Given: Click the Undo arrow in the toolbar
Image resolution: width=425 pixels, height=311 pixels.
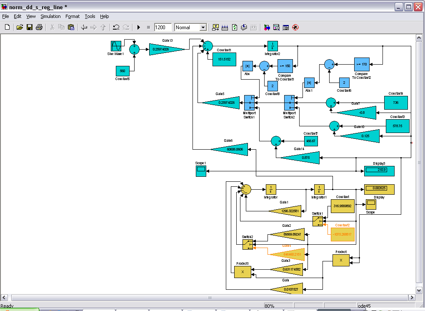Looking at the screenshot, I should [x=116, y=28].
